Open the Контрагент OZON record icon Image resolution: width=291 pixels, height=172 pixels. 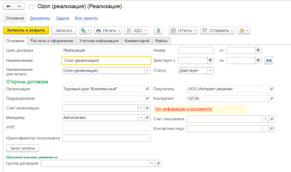click(x=272, y=99)
